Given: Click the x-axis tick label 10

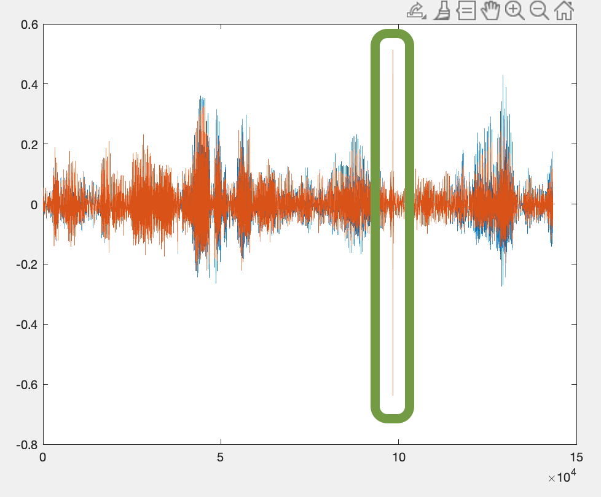Looking at the screenshot, I should (398, 458).
